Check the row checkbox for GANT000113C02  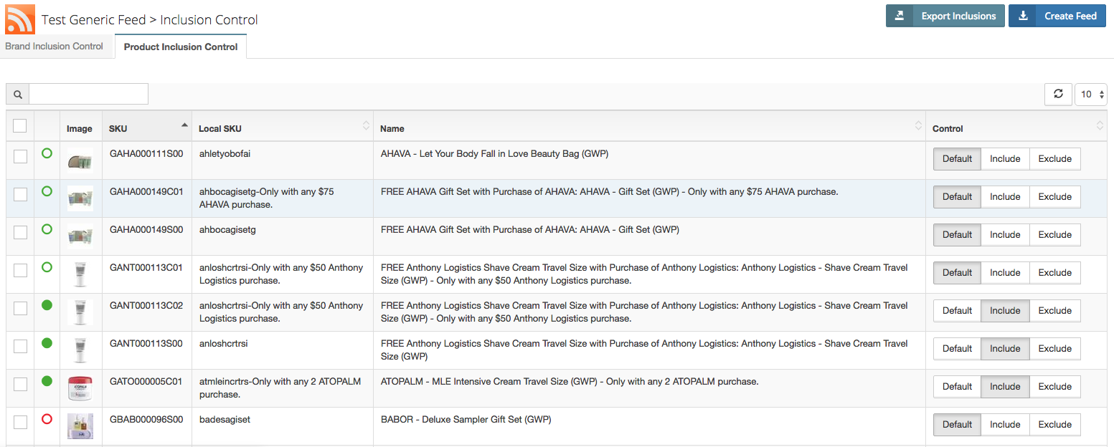coord(20,308)
